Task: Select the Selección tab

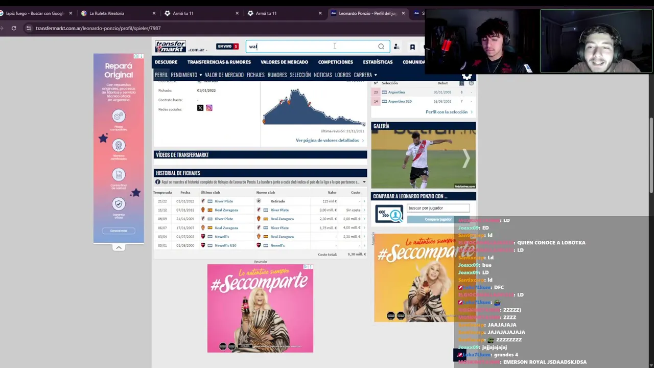Action: (300, 75)
